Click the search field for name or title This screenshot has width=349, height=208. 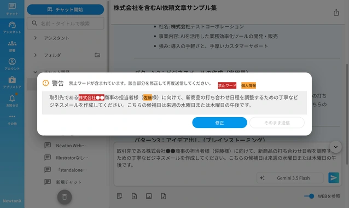[66, 24]
